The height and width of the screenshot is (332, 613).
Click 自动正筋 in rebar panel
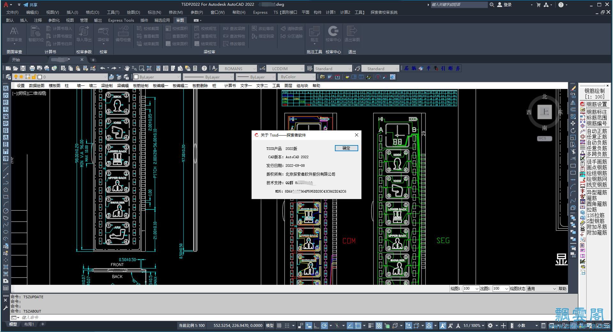pos(597,131)
